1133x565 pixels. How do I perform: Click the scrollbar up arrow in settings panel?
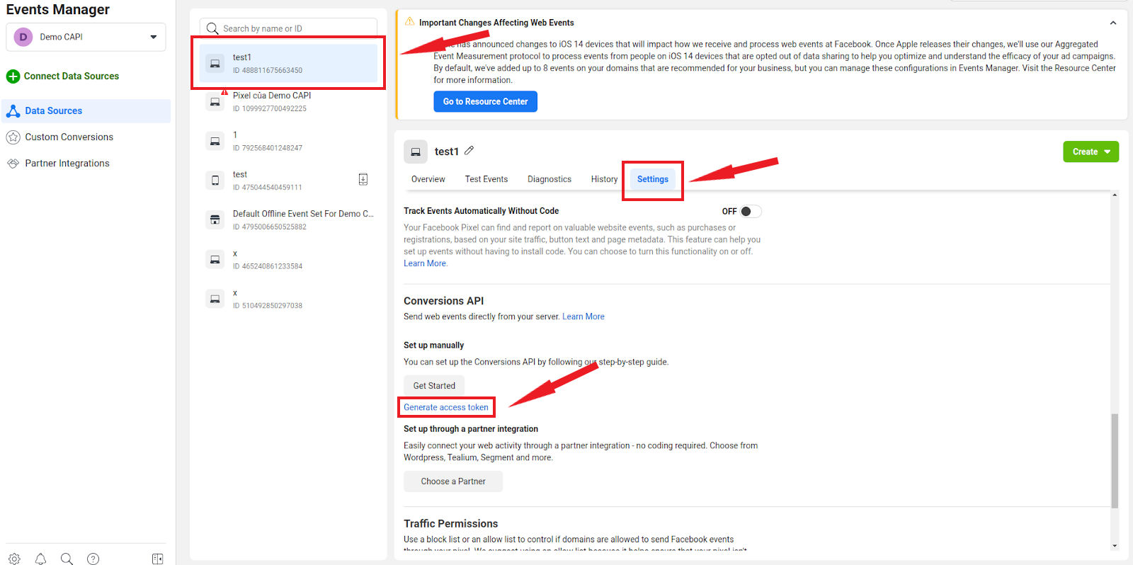pyautogui.click(x=1115, y=195)
